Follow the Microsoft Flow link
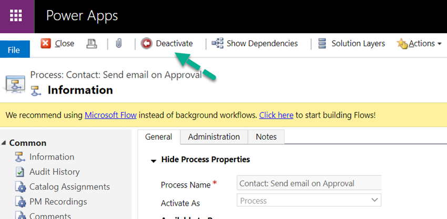The width and height of the screenshot is (447, 219). (x=110, y=115)
